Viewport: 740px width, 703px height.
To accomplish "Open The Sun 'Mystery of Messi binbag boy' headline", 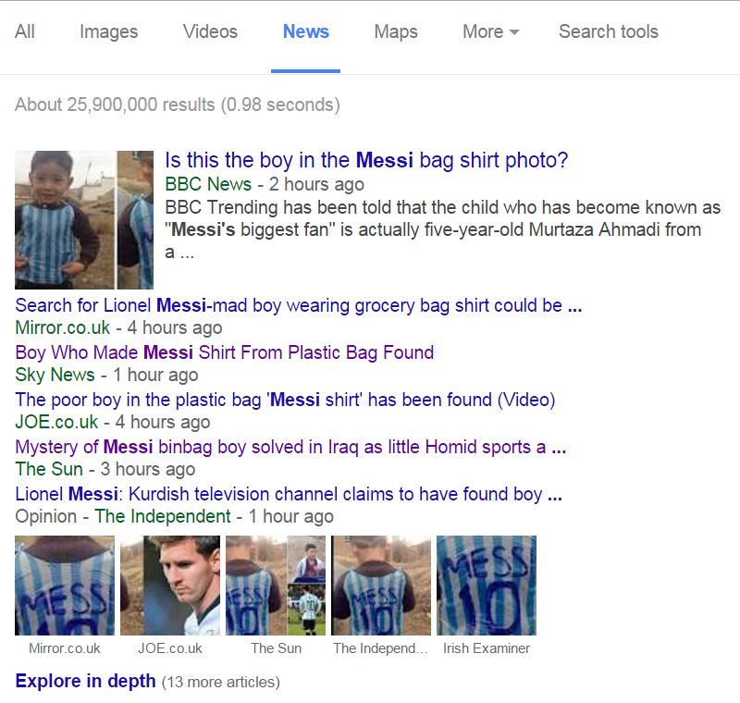I will point(290,447).
